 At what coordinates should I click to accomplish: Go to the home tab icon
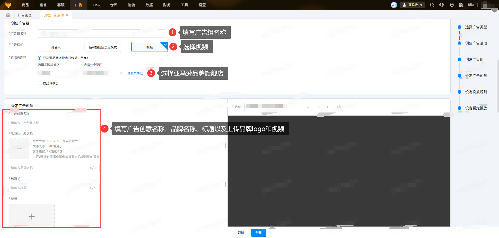point(8,15)
